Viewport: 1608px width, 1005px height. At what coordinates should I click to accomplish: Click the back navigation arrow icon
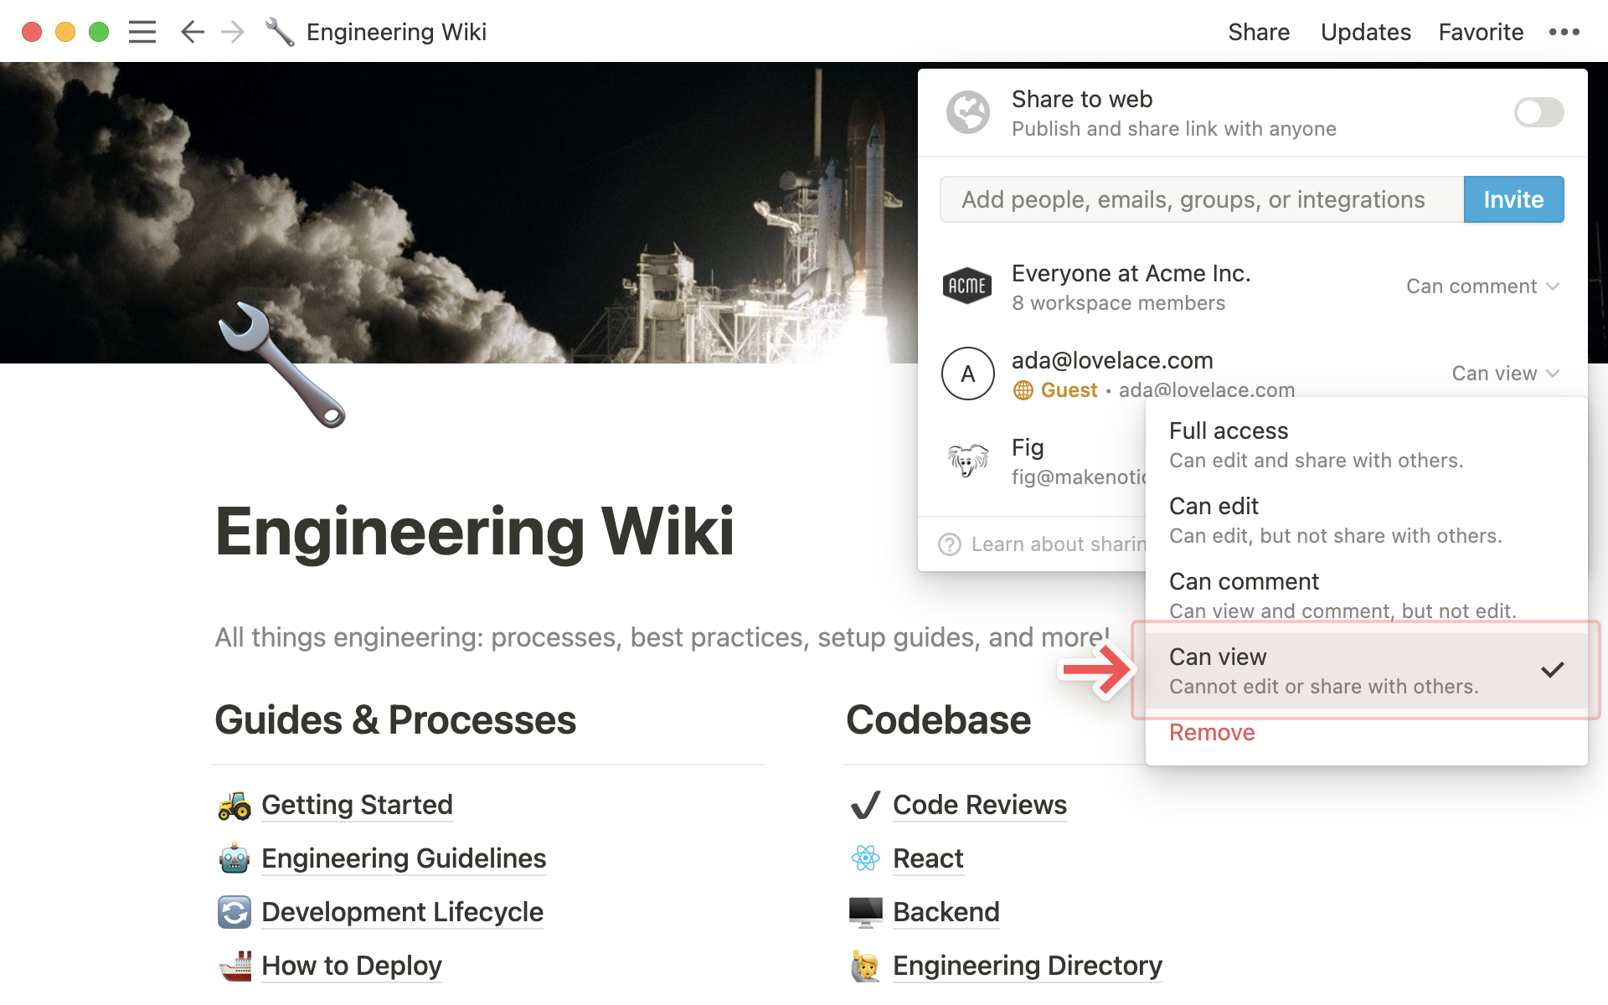pyautogui.click(x=191, y=30)
